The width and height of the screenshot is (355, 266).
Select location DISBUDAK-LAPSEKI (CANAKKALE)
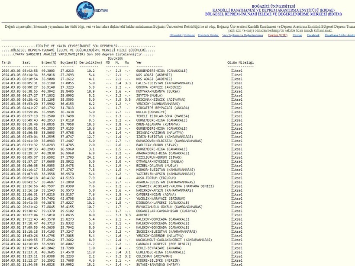click(x=163, y=203)
